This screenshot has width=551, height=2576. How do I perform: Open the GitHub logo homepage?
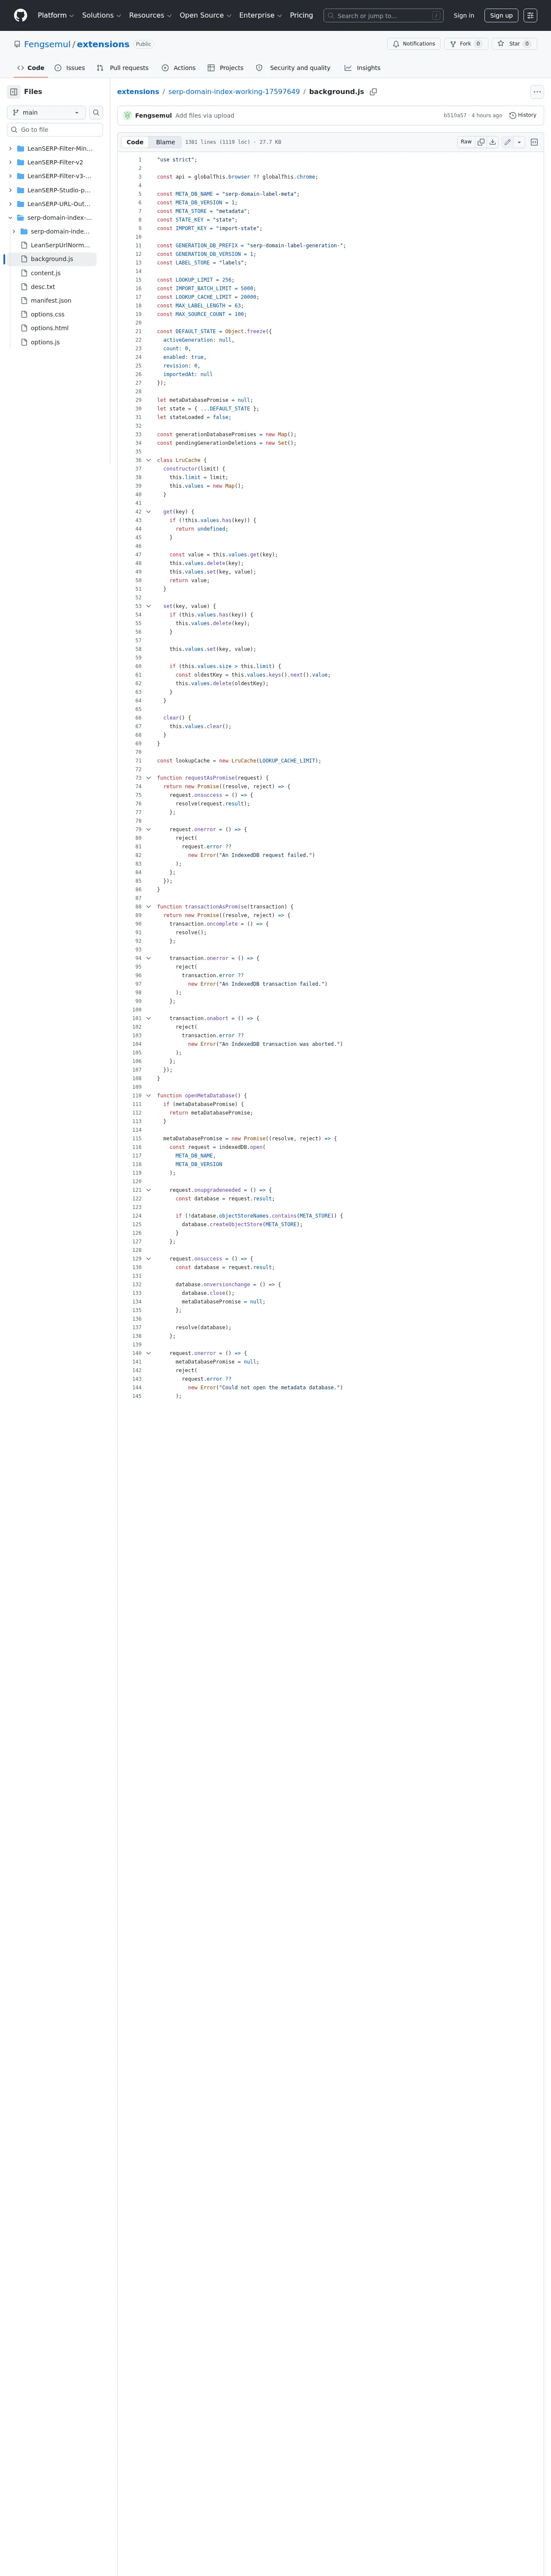(x=20, y=15)
